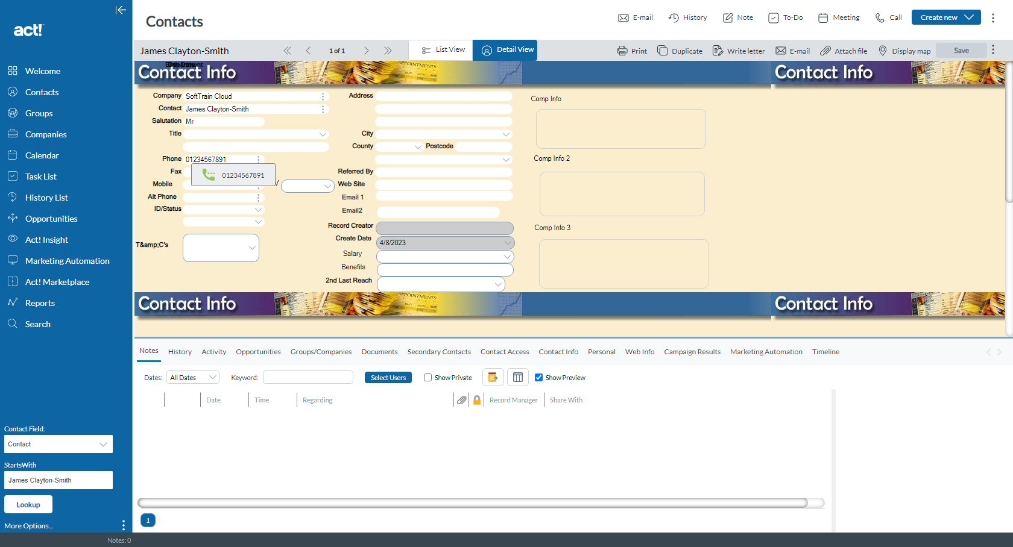The height and width of the screenshot is (547, 1013).
Task: Open the History List
Action: 46,198
